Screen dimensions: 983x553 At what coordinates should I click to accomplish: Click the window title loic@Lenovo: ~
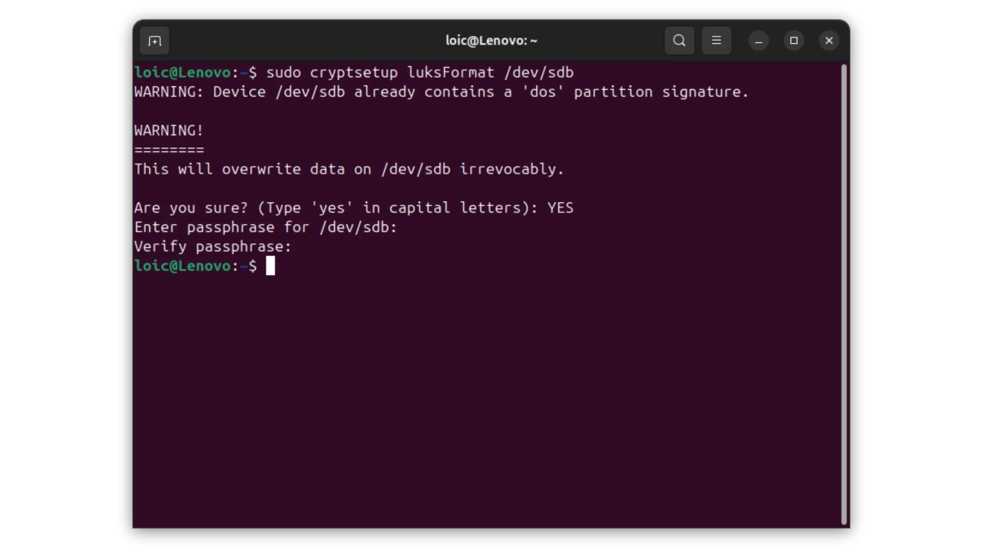click(x=491, y=41)
